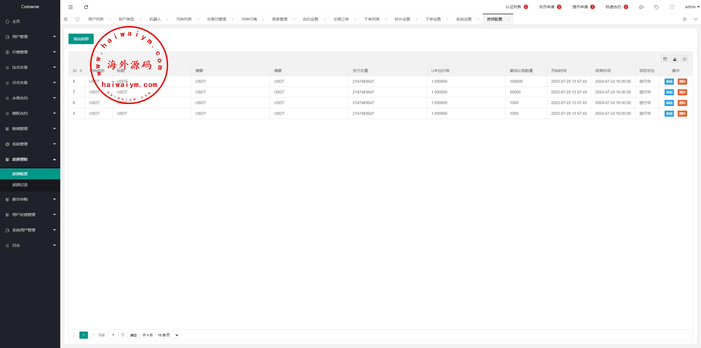701x348 pixels.
Task: Go to home tab icon
Action: 77,19
